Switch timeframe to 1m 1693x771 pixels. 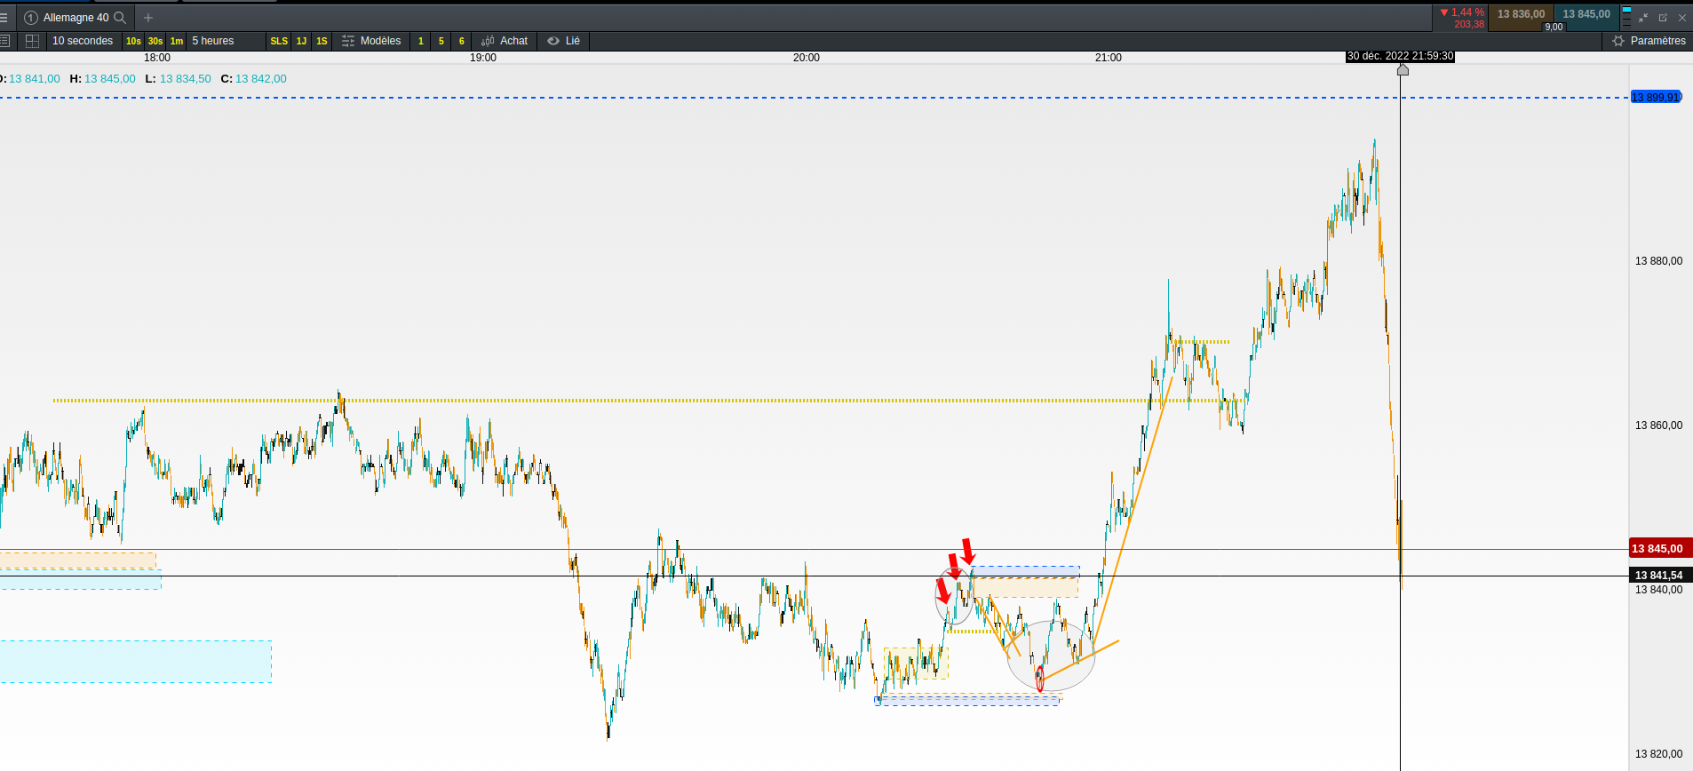click(177, 41)
